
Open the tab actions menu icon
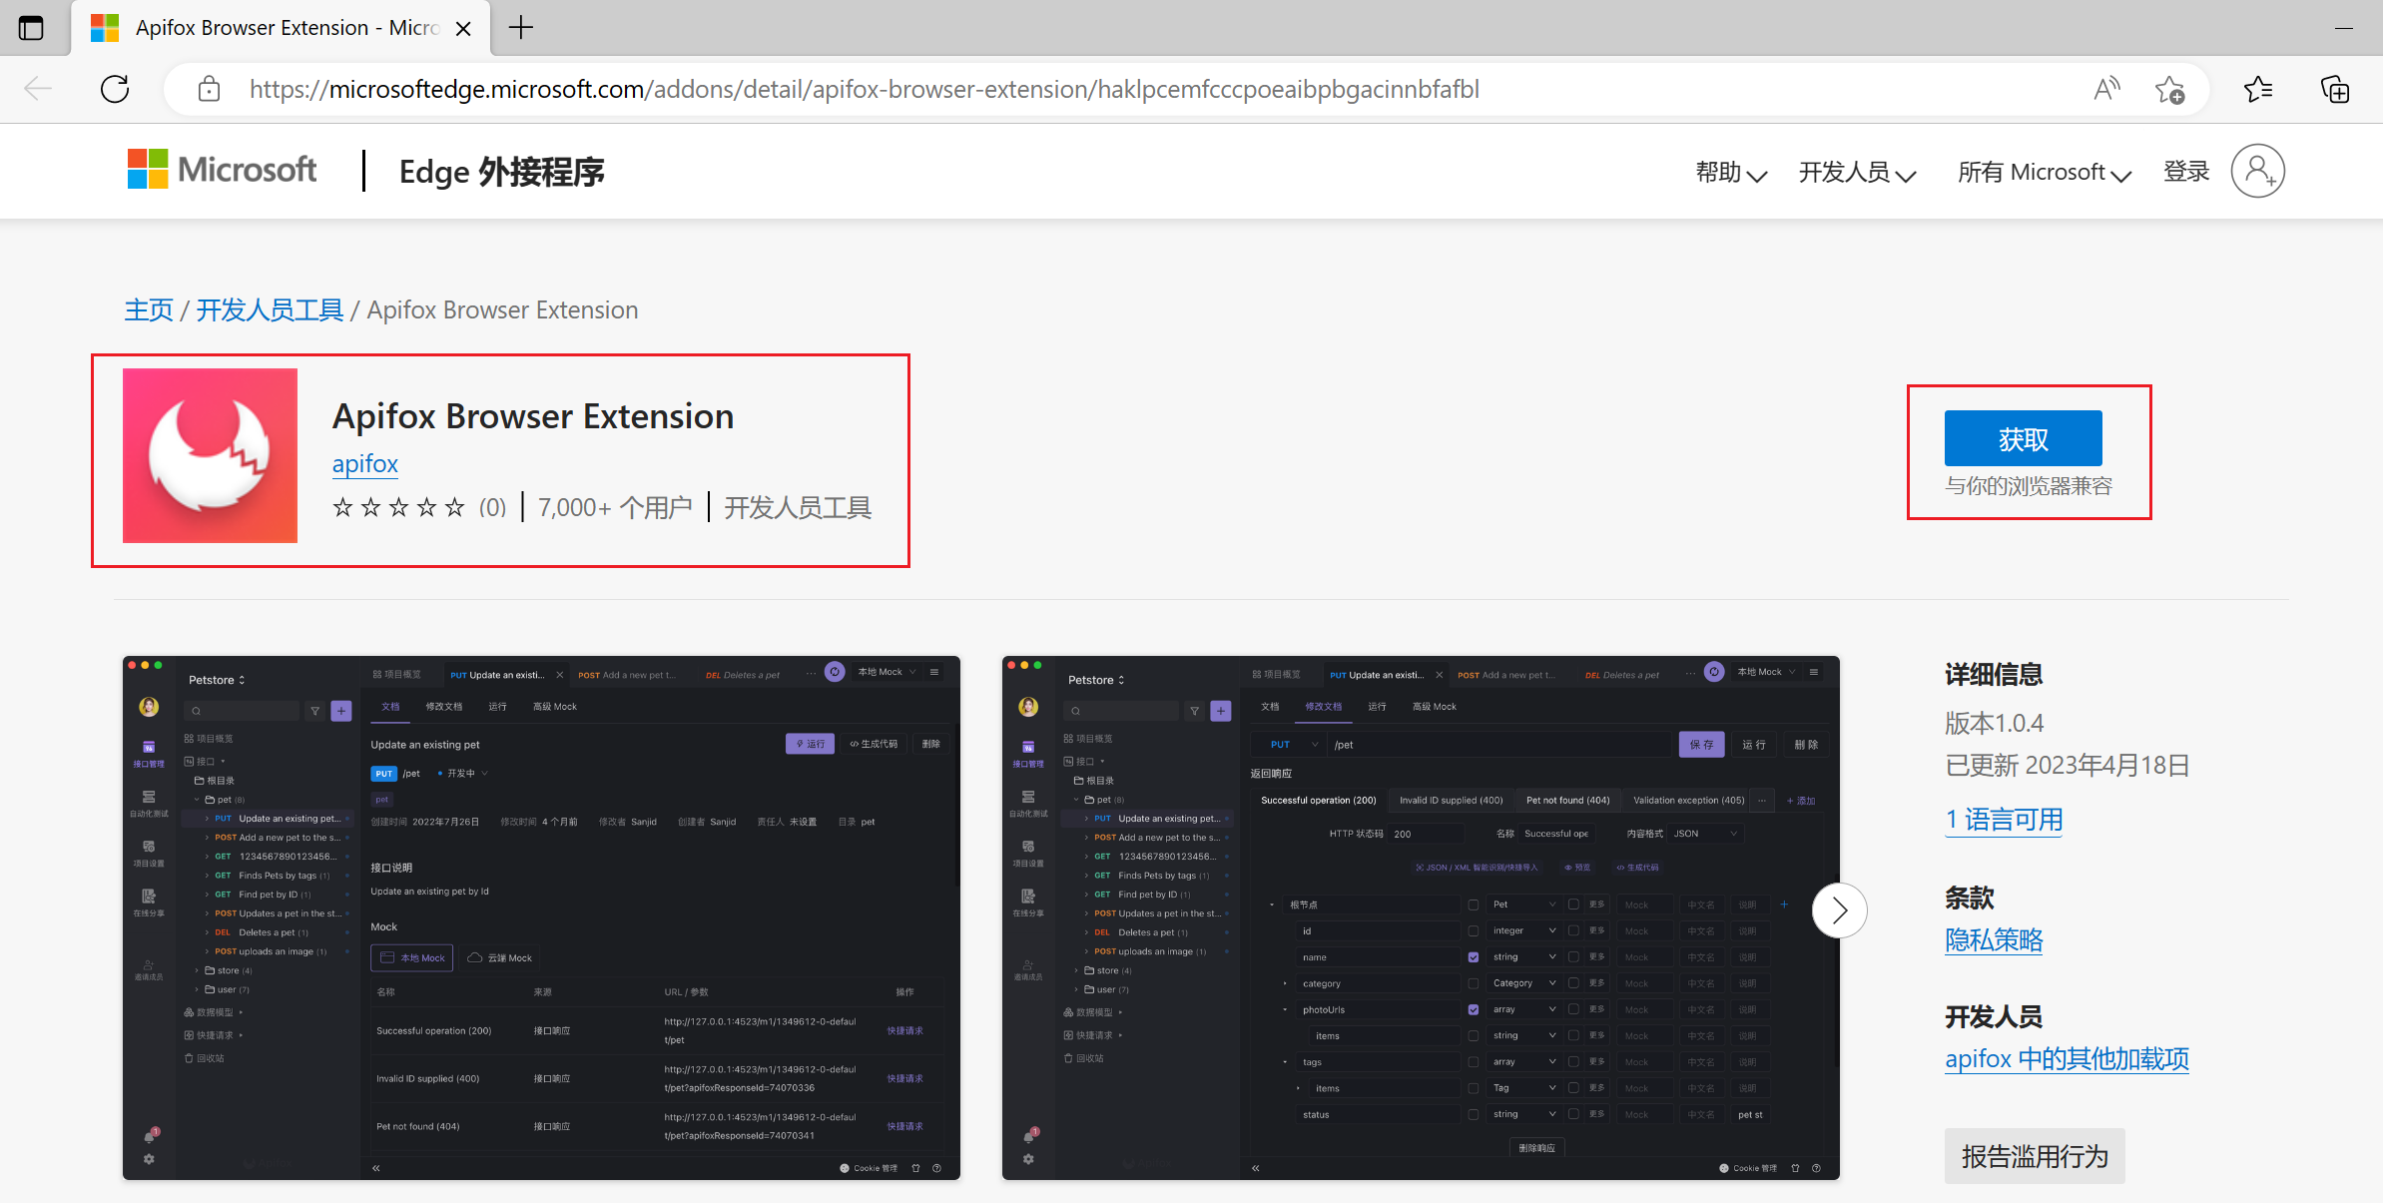click(31, 27)
